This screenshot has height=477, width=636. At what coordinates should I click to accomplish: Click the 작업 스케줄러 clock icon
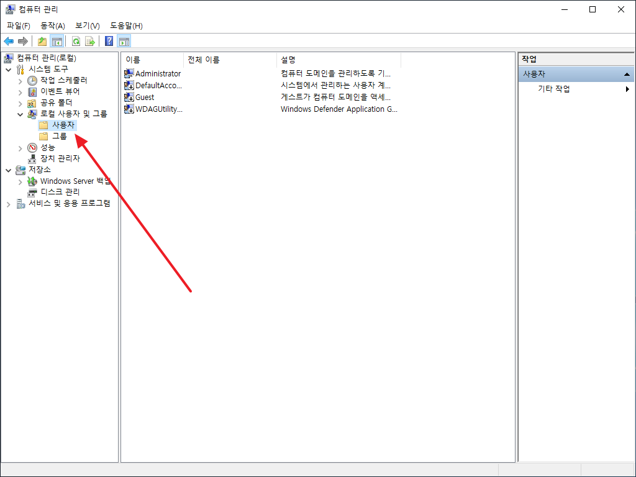32,80
